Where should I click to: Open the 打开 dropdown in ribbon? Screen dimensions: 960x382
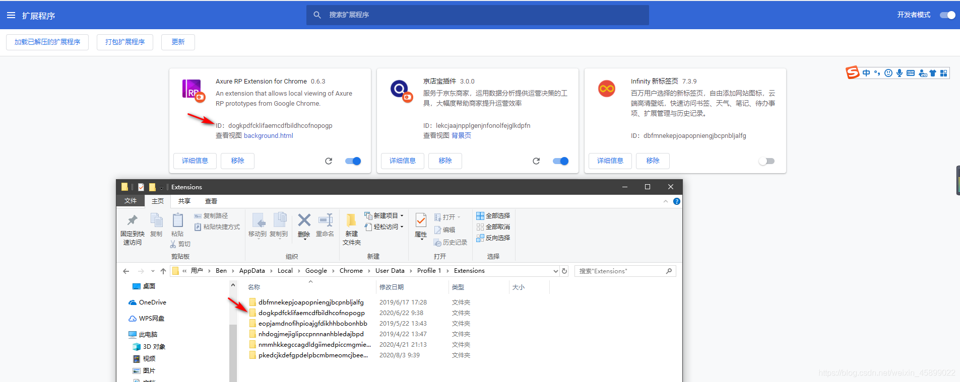(447, 217)
